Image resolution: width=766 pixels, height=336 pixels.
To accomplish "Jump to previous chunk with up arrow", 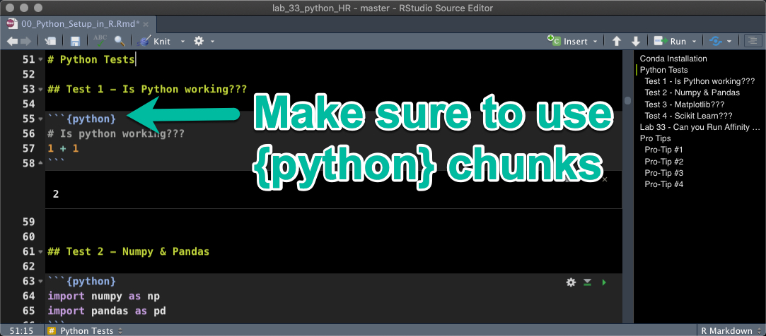I will (617, 42).
